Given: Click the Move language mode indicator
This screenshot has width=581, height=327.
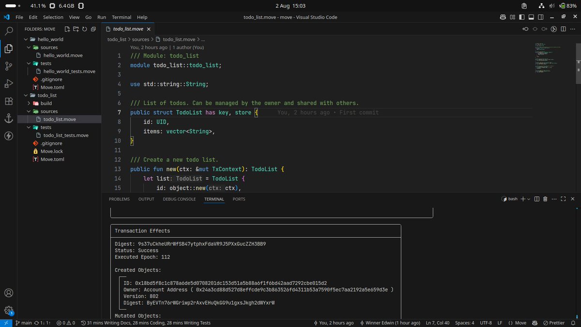Looking at the screenshot, I should 518,323.
